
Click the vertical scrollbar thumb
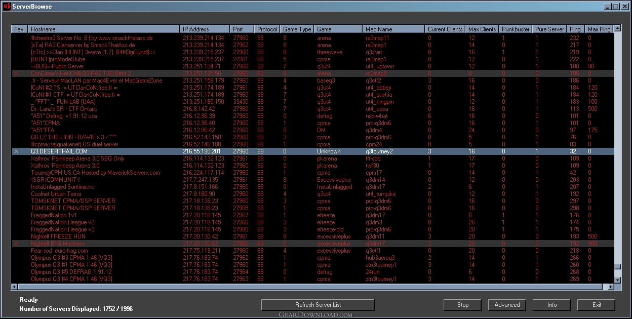pos(617,267)
